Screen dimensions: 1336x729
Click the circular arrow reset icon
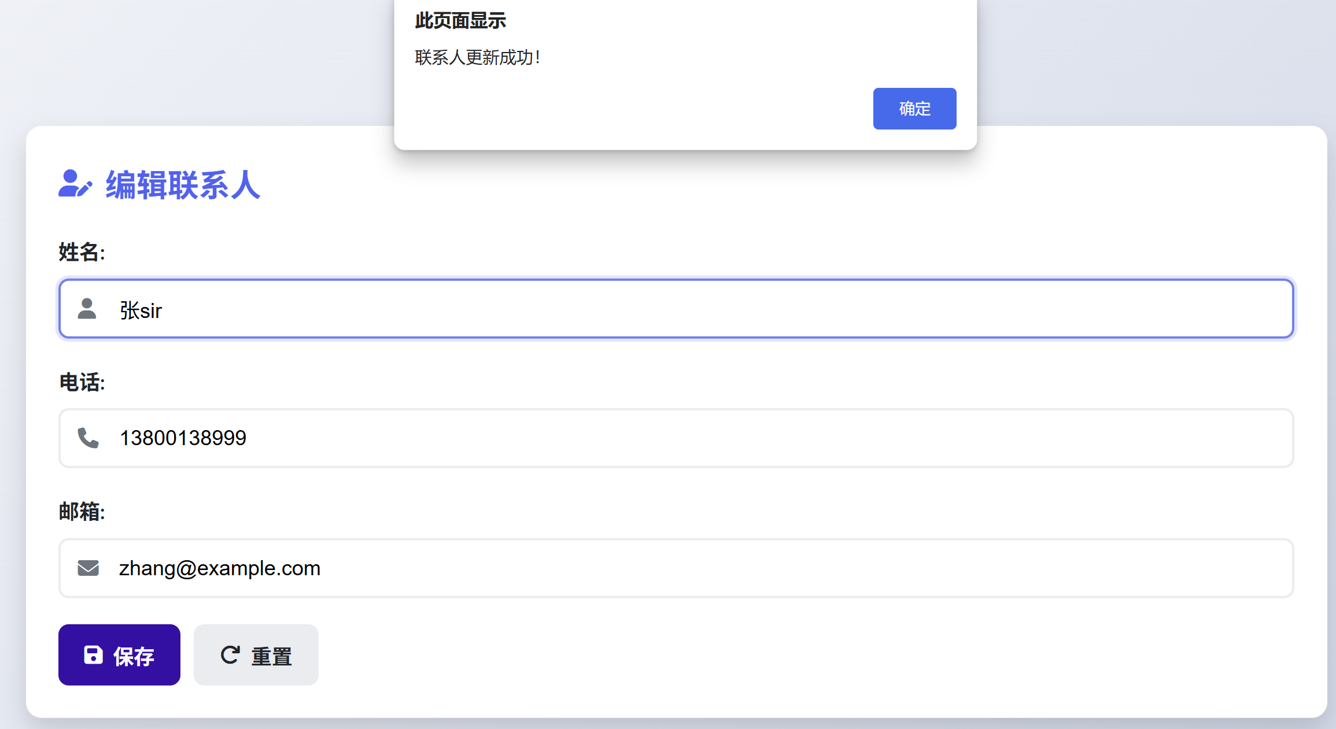230,655
